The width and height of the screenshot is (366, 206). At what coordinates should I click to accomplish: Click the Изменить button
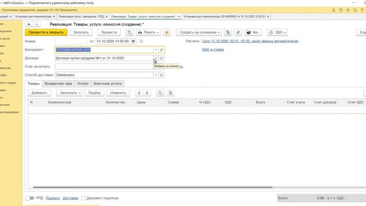coord(118,93)
